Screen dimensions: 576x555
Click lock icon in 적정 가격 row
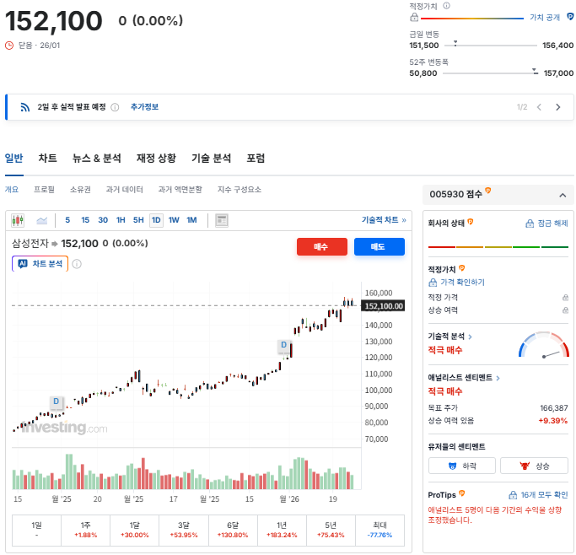pos(565,297)
